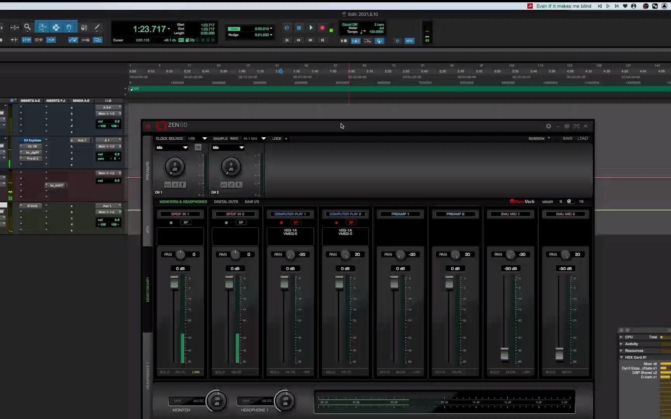Click the Rewind transport button

click(298, 40)
